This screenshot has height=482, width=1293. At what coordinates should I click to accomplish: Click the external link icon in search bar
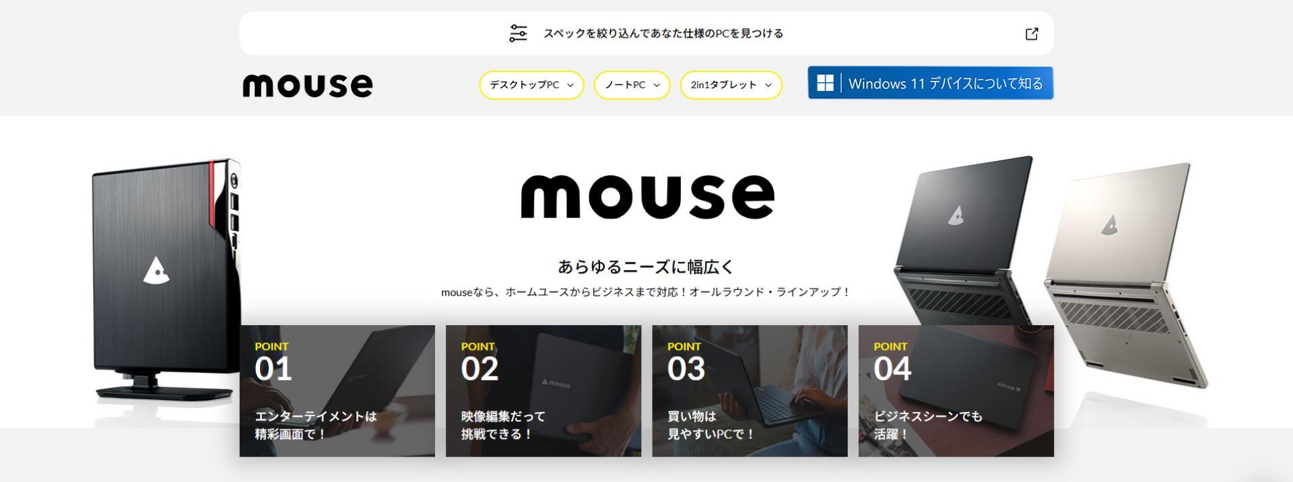coord(1032,34)
